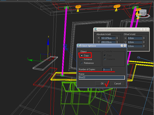Choose the Reference clone option
The width and height of the screenshot is (154, 115).
[82, 63]
